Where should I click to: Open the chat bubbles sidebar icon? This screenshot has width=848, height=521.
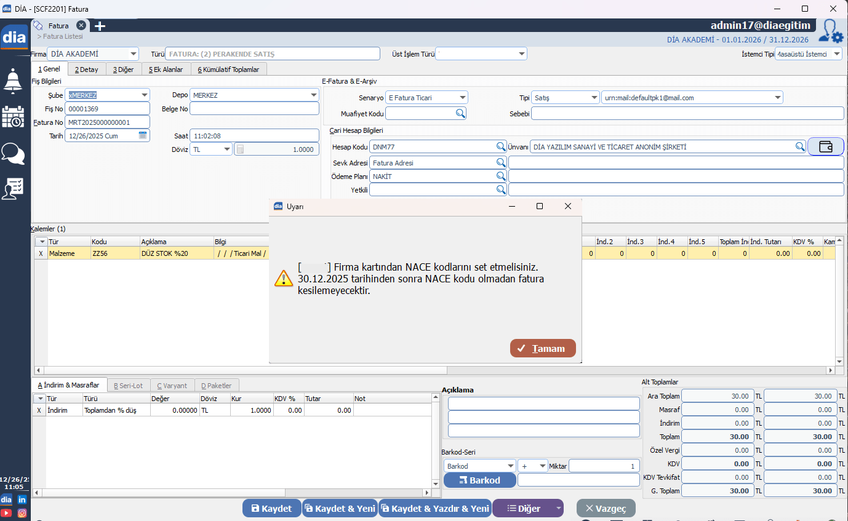[14, 153]
